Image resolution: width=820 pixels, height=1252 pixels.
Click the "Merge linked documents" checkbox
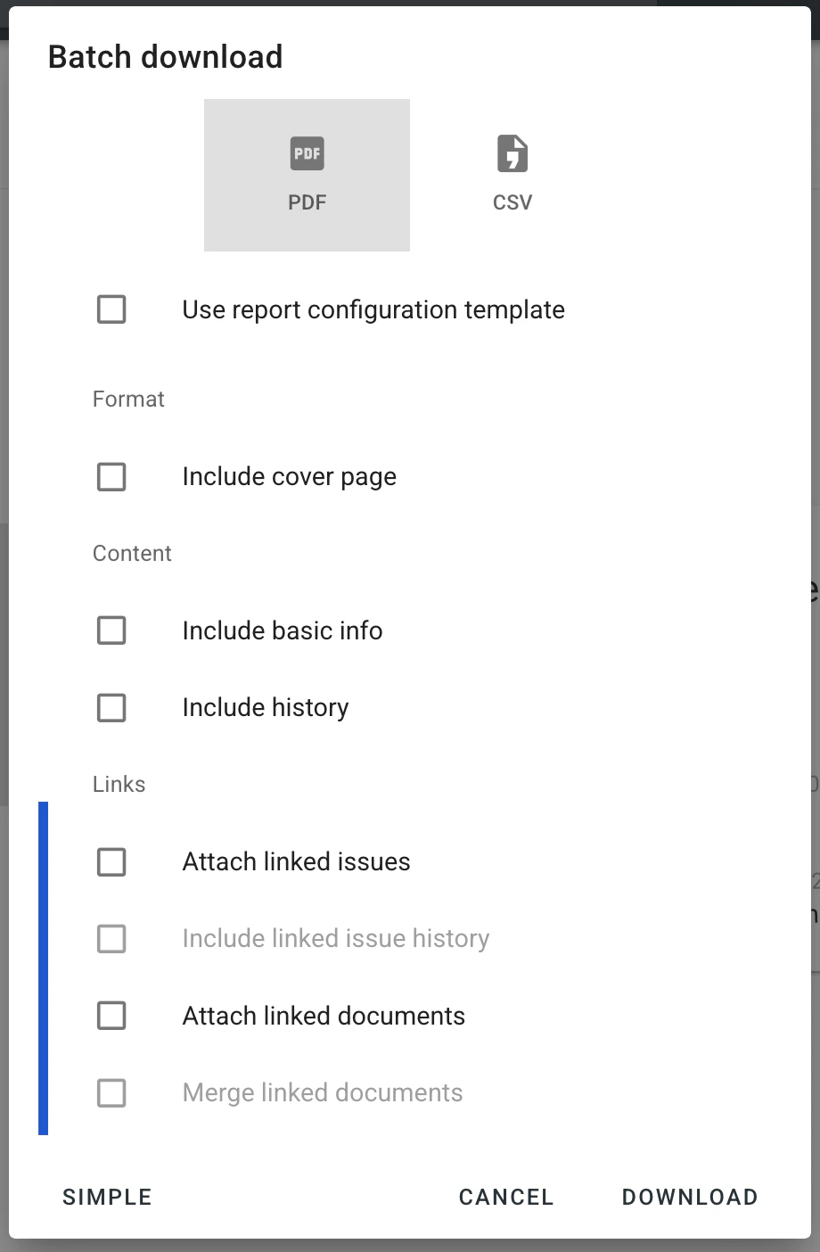pos(111,1092)
